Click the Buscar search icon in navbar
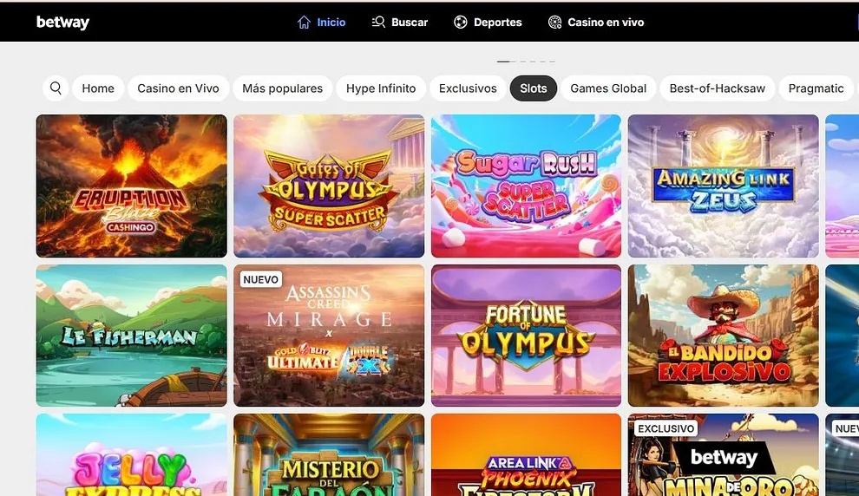 point(378,22)
